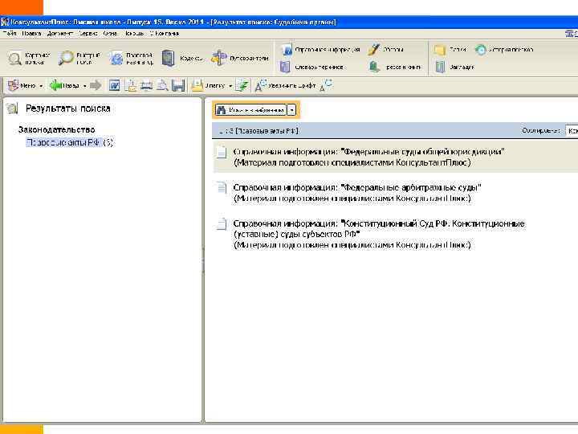
Task: Open Обзоры reviews section
Action: [385, 50]
